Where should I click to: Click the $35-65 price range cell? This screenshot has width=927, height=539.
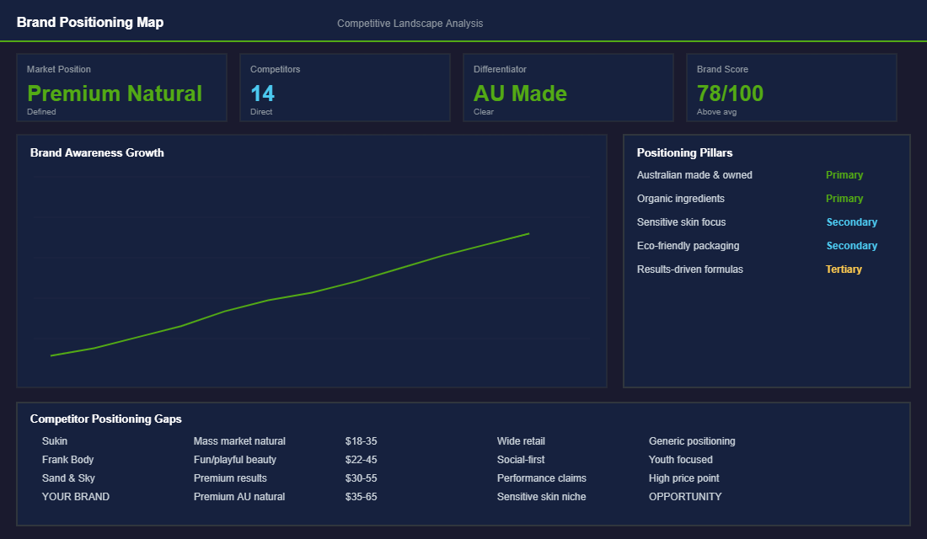[x=361, y=497]
